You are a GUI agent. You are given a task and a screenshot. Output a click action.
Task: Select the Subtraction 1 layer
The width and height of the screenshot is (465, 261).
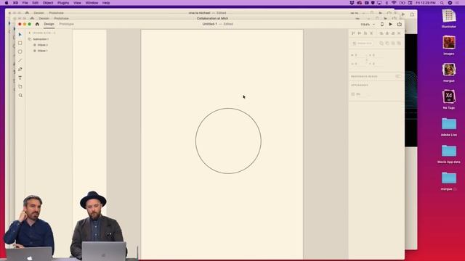click(41, 39)
